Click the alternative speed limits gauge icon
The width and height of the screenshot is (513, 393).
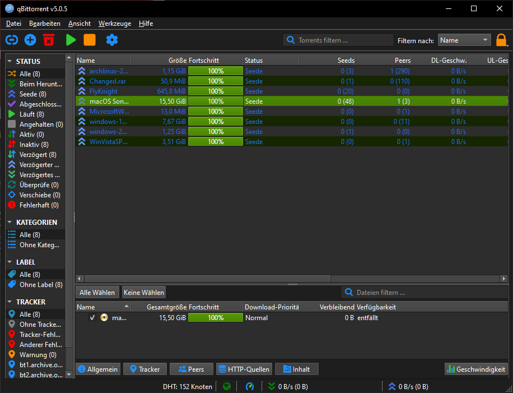click(250, 387)
